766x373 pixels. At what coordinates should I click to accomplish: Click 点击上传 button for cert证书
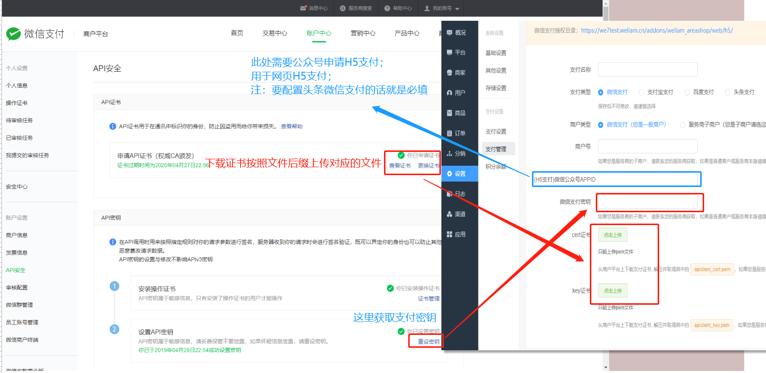(x=613, y=235)
